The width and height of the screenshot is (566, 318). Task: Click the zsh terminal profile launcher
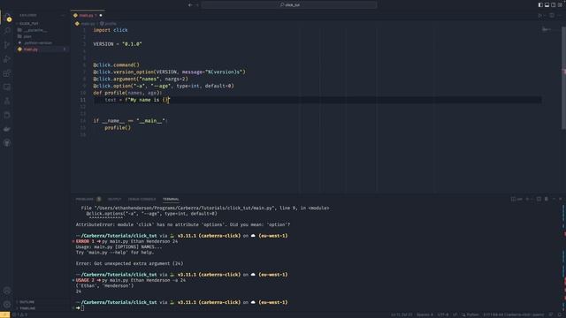pos(516,199)
